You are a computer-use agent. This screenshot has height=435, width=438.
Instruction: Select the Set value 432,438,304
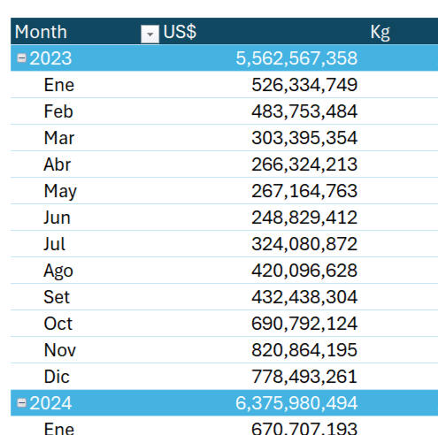(304, 297)
